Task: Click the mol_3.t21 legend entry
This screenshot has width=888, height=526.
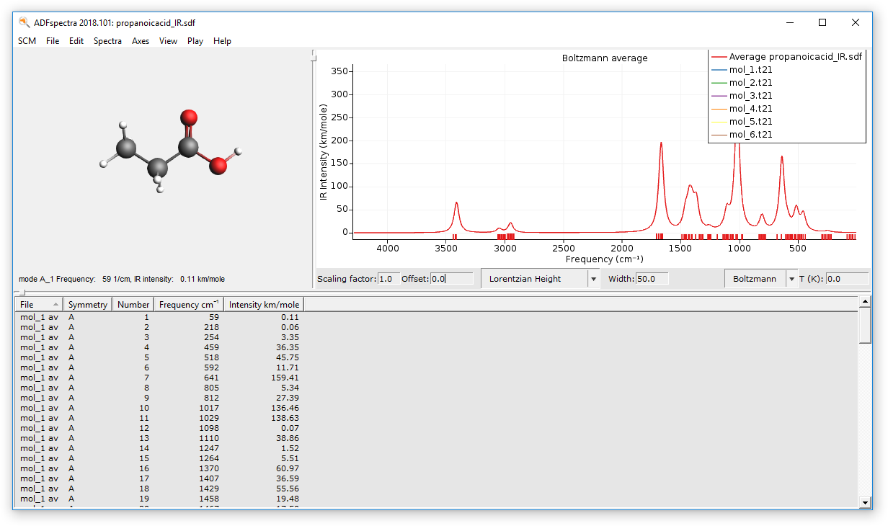Action: coord(742,96)
